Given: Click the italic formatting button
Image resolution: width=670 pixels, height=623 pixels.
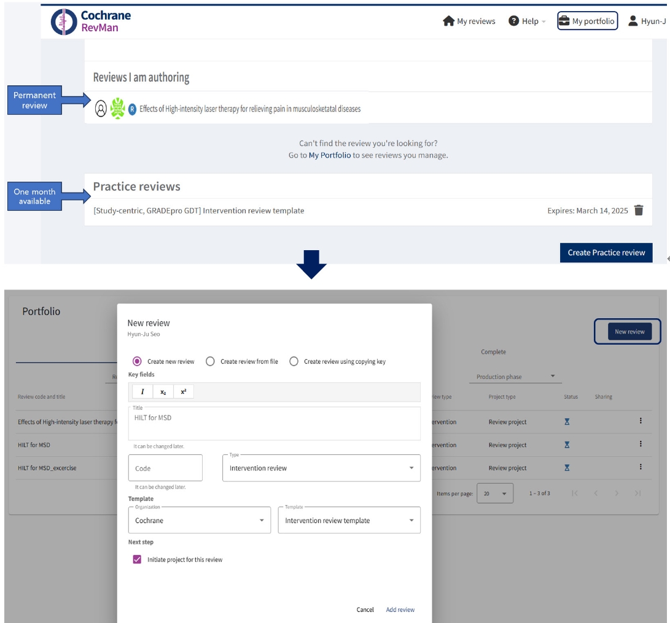Looking at the screenshot, I should [x=142, y=392].
